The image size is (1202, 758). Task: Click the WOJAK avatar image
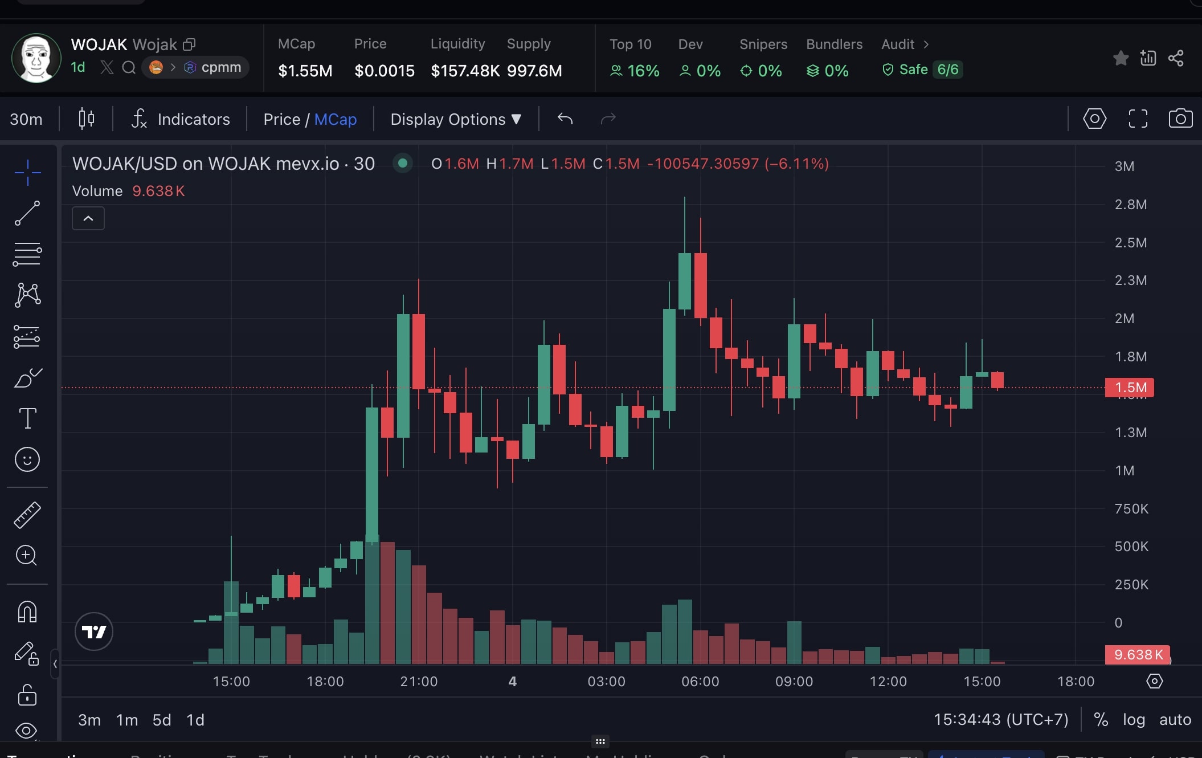coord(36,58)
